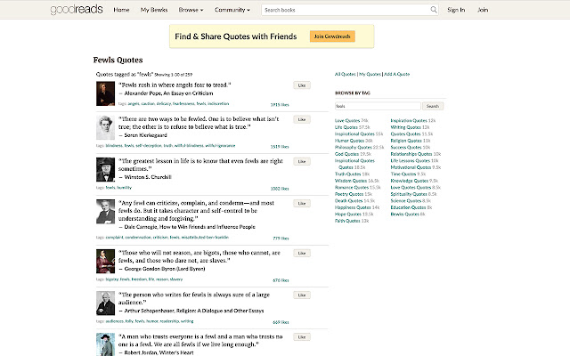The width and height of the screenshot is (570, 356).
Task: Open Relationships Quotes tag link
Action: pyautogui.click(x=411, y=154)
